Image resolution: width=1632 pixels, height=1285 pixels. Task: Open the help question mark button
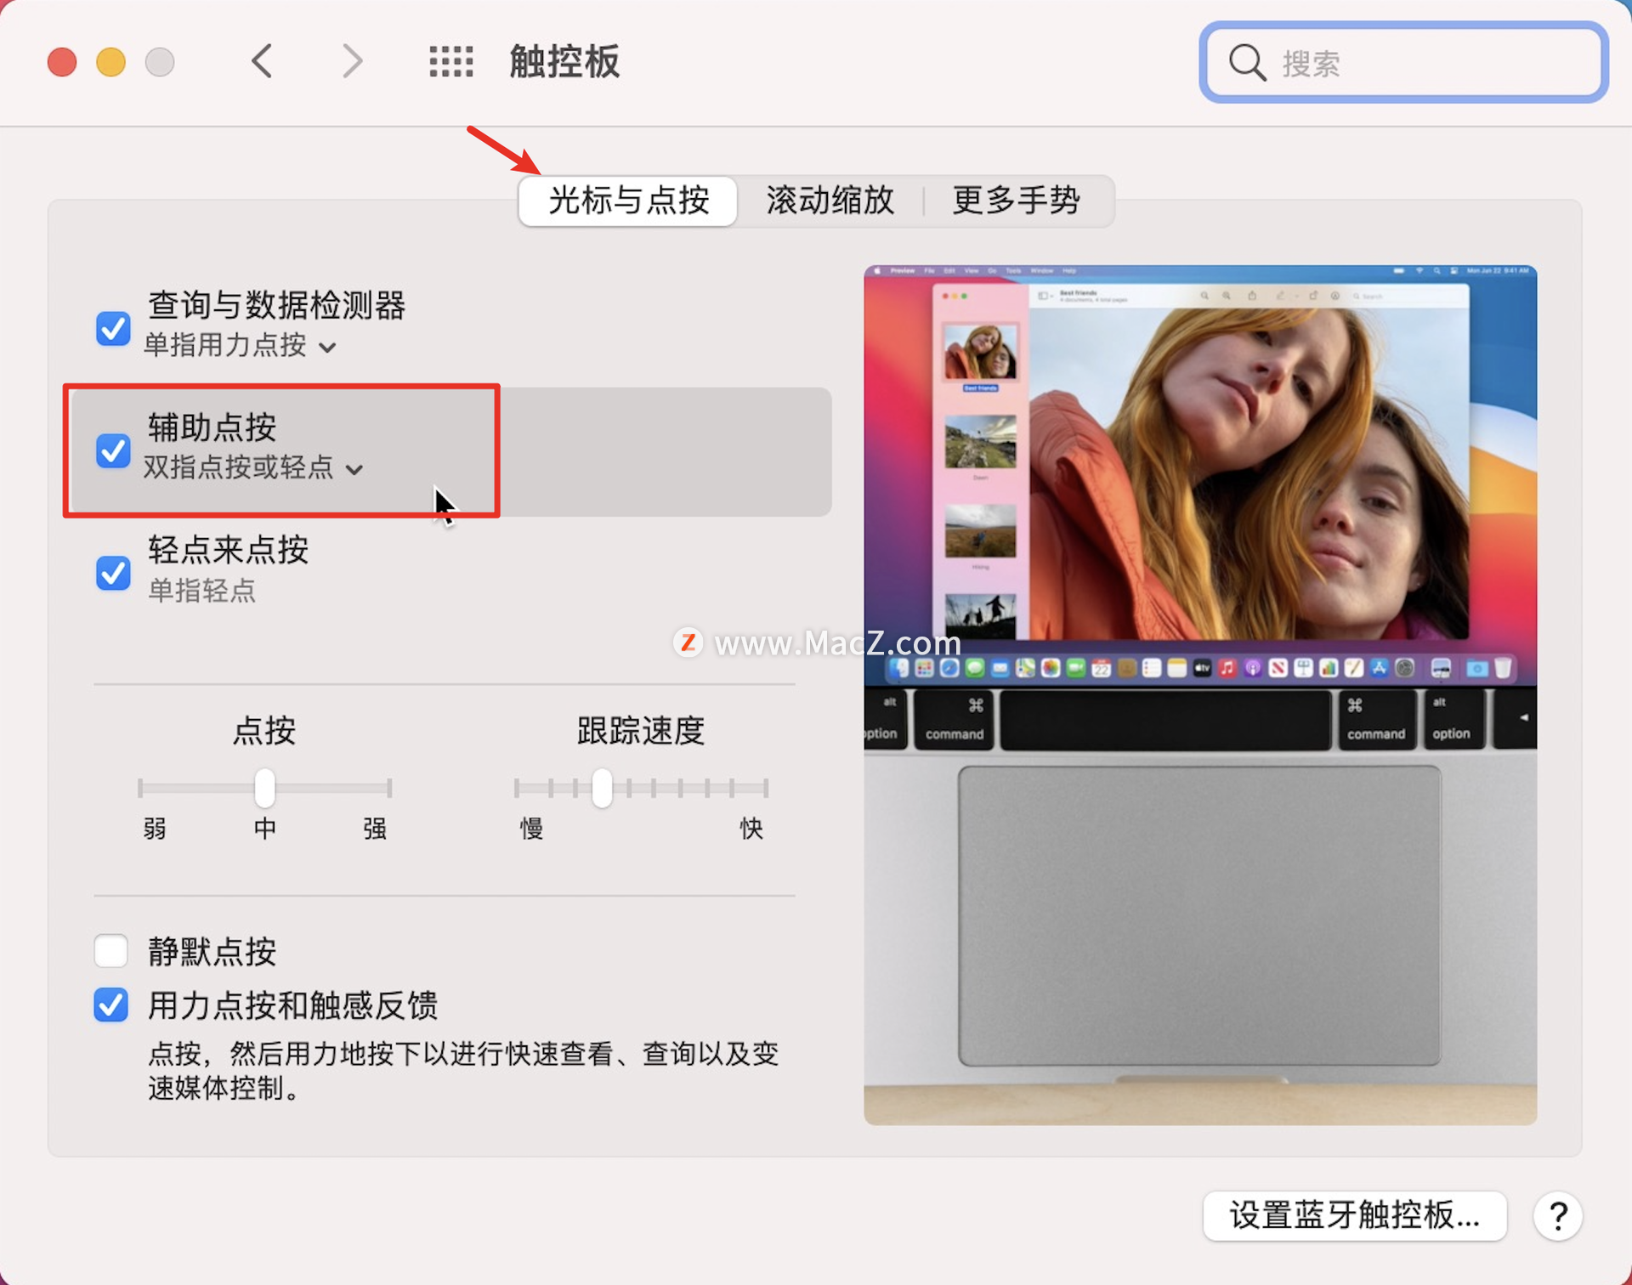(1557, 1216)
